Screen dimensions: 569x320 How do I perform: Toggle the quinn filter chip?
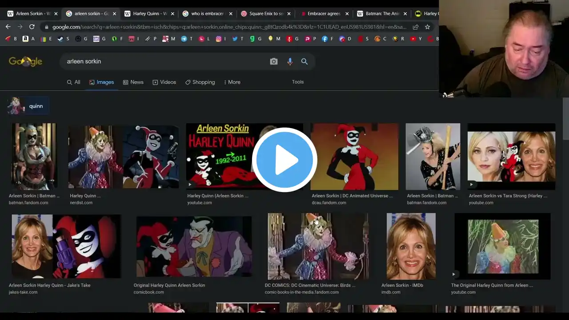[x=28, y=106]
